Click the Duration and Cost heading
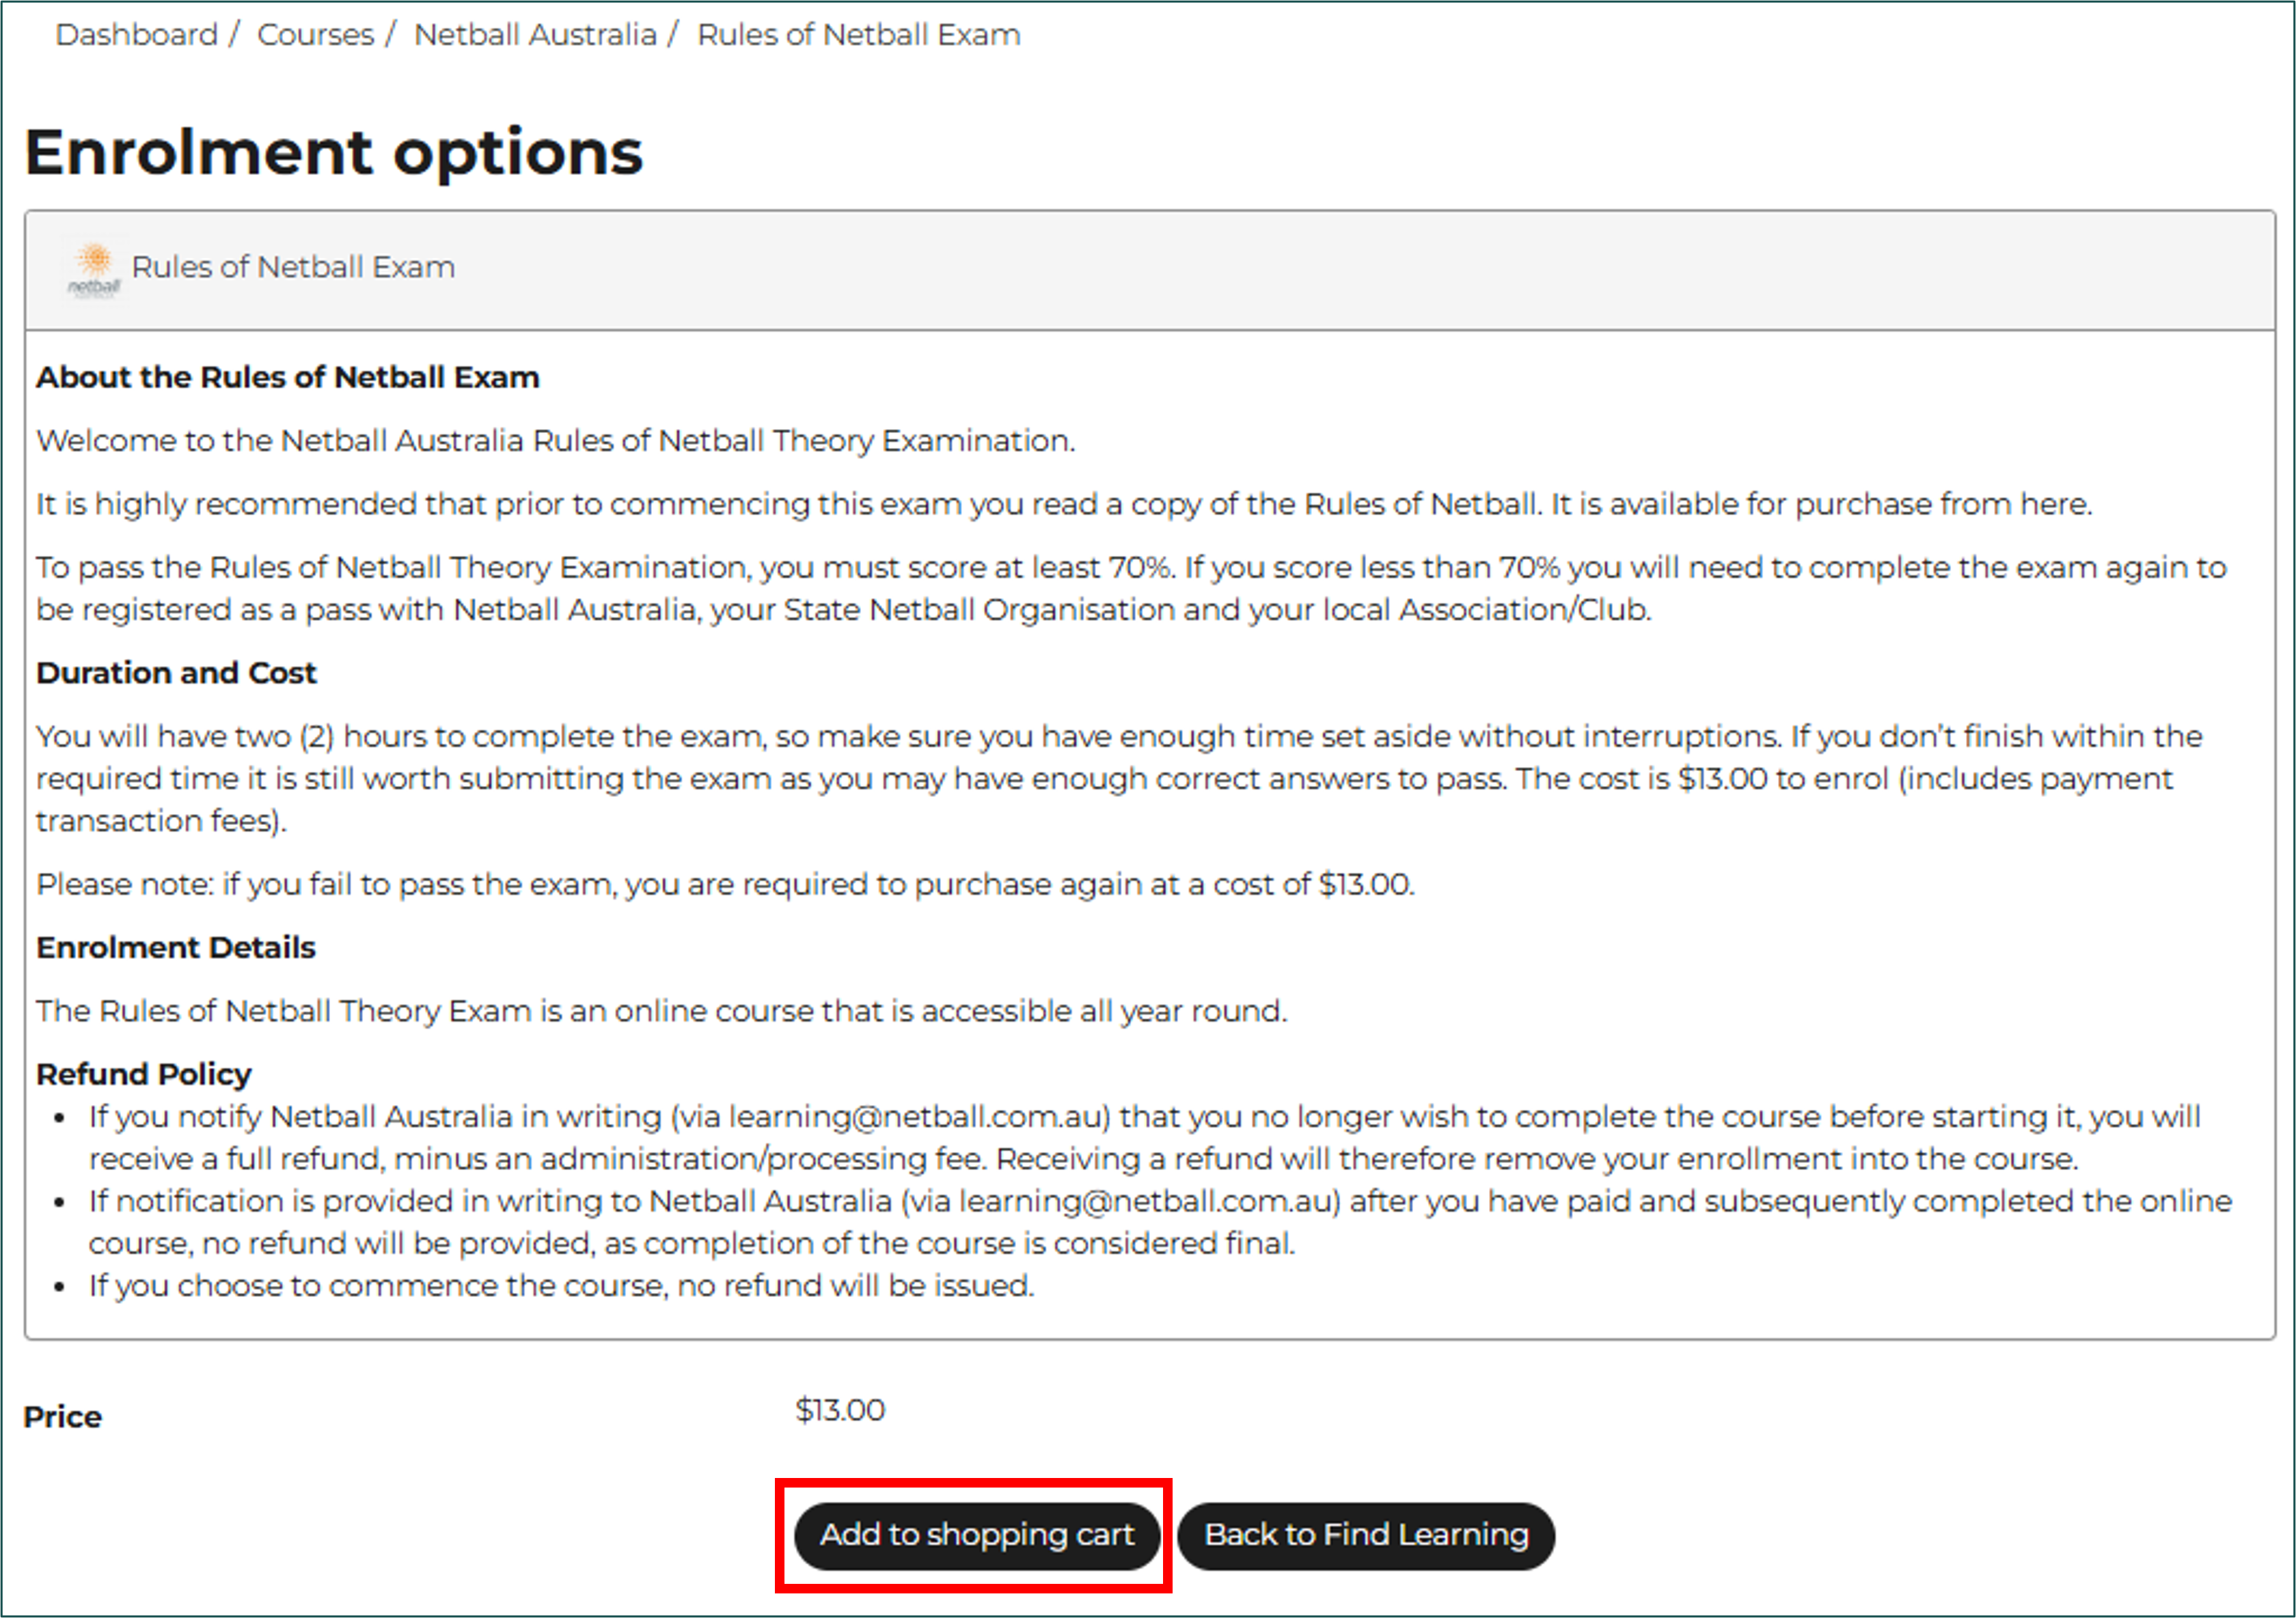2296x1618 pixels. (176, 673)
